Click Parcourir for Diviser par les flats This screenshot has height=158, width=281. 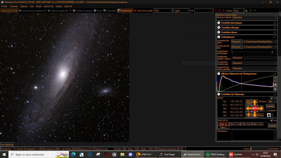click(x=237, y=47)
